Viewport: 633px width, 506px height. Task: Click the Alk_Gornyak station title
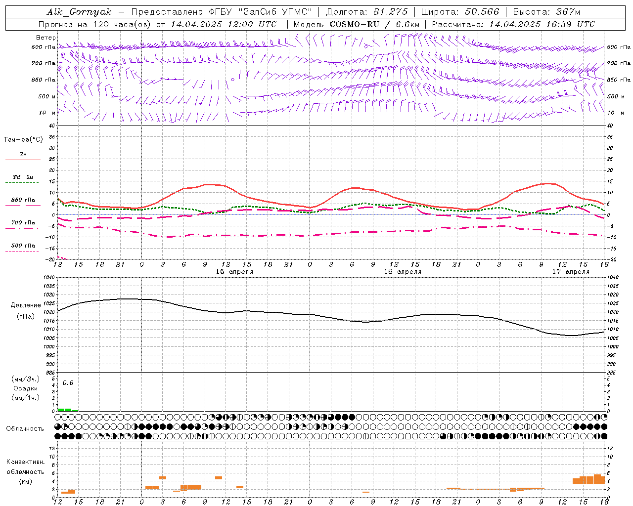pyautogui.click(x=79, y=12)
